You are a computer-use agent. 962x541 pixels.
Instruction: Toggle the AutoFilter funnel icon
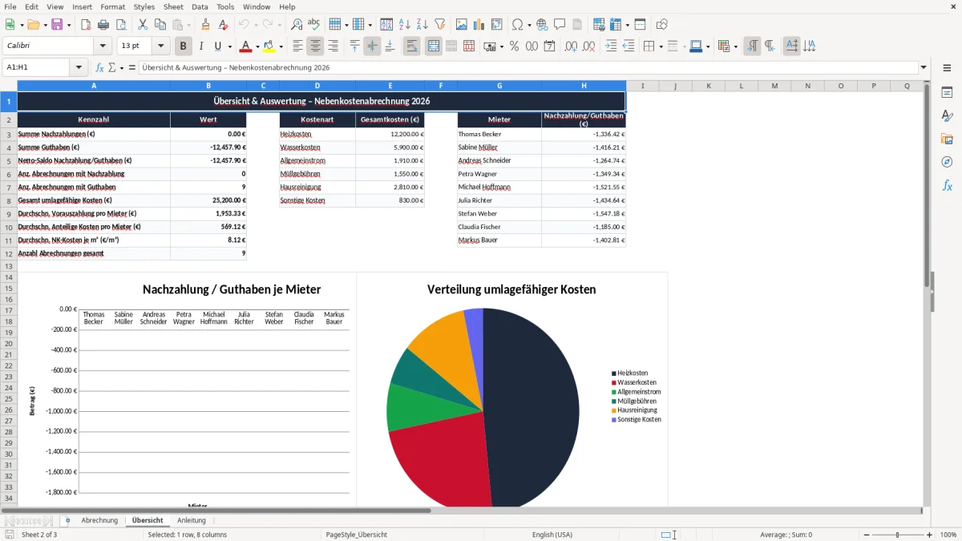(439, 25)
